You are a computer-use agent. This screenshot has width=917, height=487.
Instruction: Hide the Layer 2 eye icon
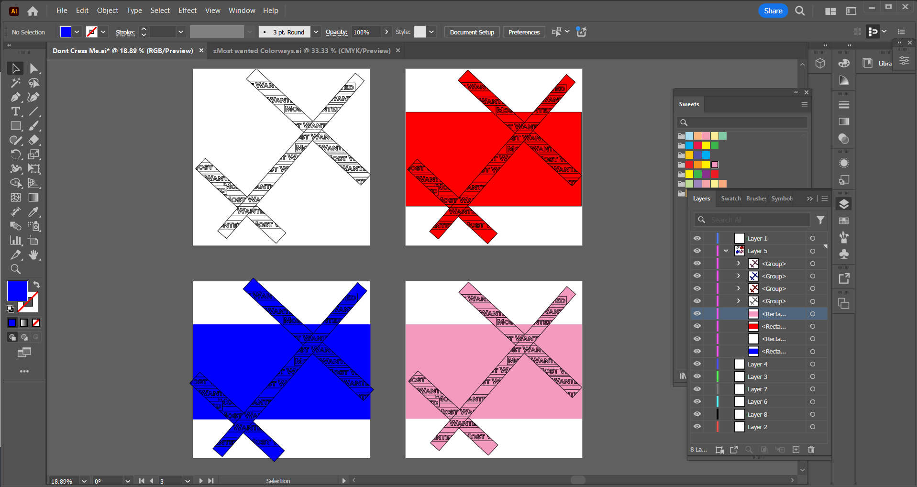pyautogui.click(x=697, y=427)
